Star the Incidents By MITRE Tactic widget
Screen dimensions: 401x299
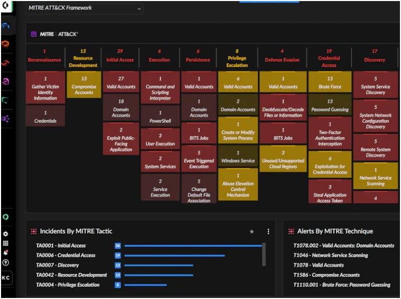click(x=251, y=232)
